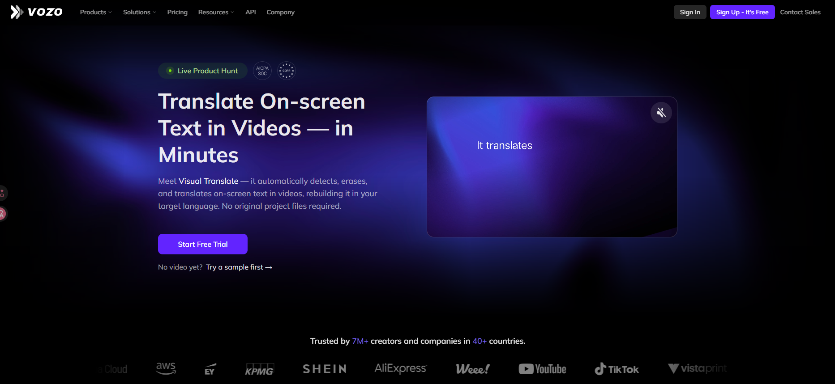This screenshot has height=384, width=835.
Task: Click the Live Product Hunt badge
Action: (x=203, y=71)
